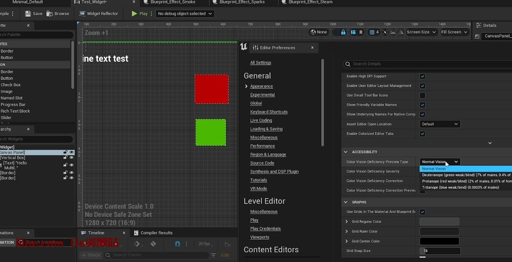512x262 pixels.
Task: Open Keyboard Shortcuts settings link
Action: coord(269,112)
